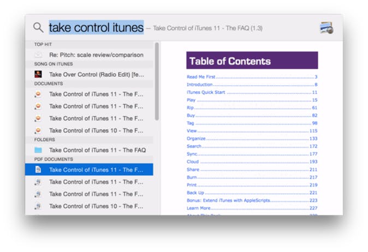
Task: Click the suggested completion 'Take Control of iTunes 11 - The FAQ (1.3)'
Action: click(207, 28)
